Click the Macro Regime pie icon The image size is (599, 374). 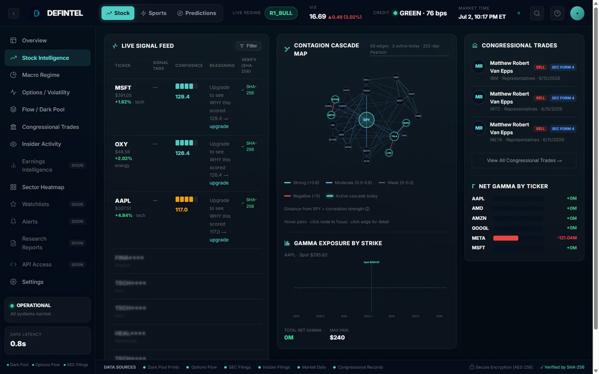(13, 75)
